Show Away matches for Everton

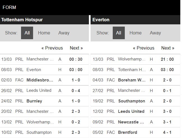tap(155, 33)
